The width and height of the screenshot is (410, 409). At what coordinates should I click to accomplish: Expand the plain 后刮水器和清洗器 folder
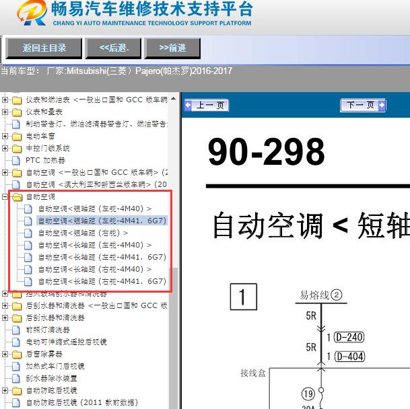click(5, 318)
